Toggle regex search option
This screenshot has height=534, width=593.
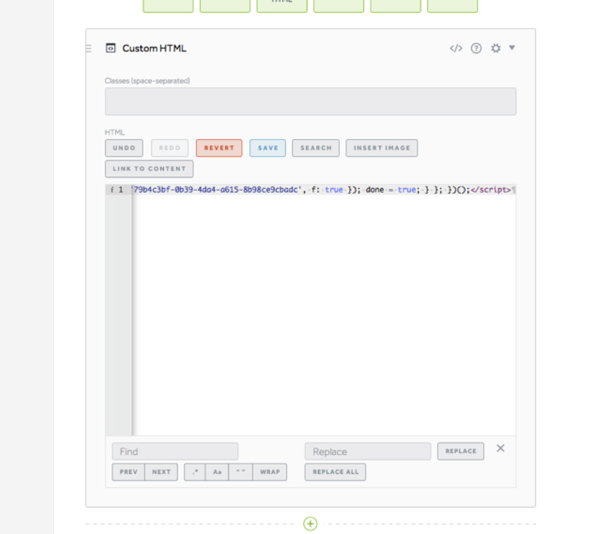195,472
